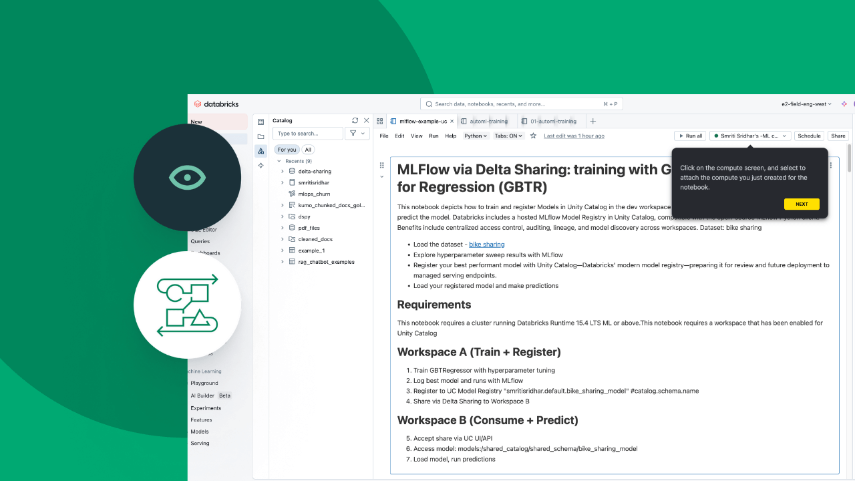Enable the For you catalog filter

click(x=286, y=149)
